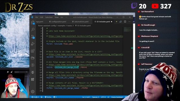Click the folder icon in the activity bar
The image size is (180, 101).
pos(33,58)
